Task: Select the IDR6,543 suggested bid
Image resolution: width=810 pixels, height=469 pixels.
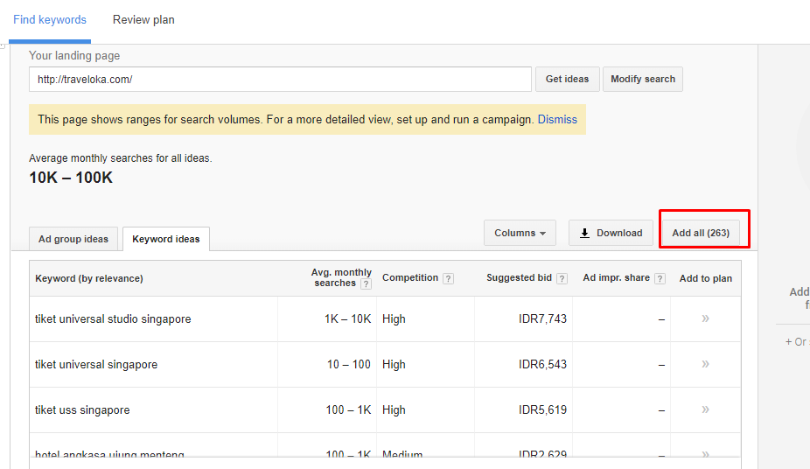Action: click(x=542, y=365)
